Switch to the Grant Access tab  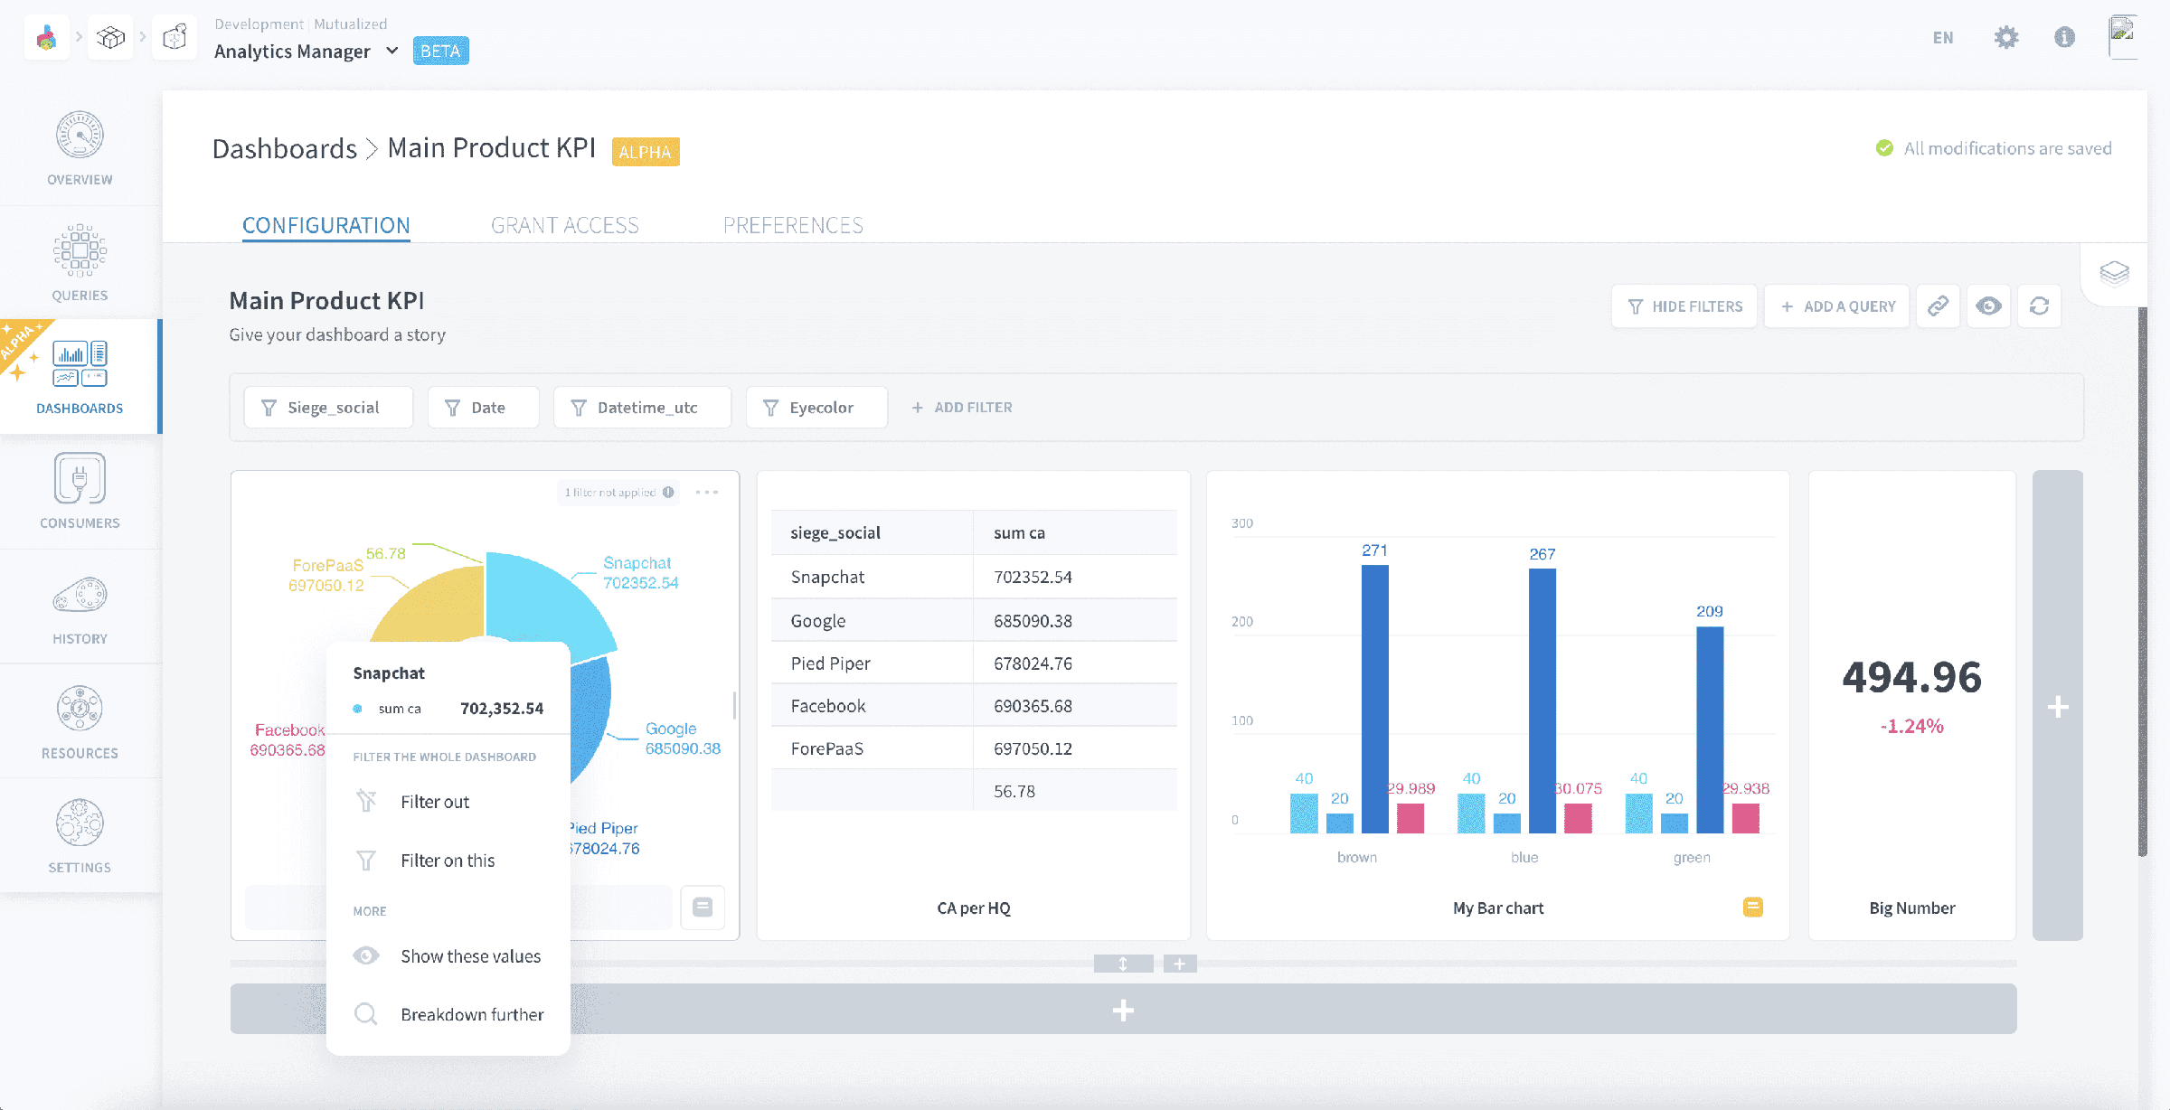[565, 225]
